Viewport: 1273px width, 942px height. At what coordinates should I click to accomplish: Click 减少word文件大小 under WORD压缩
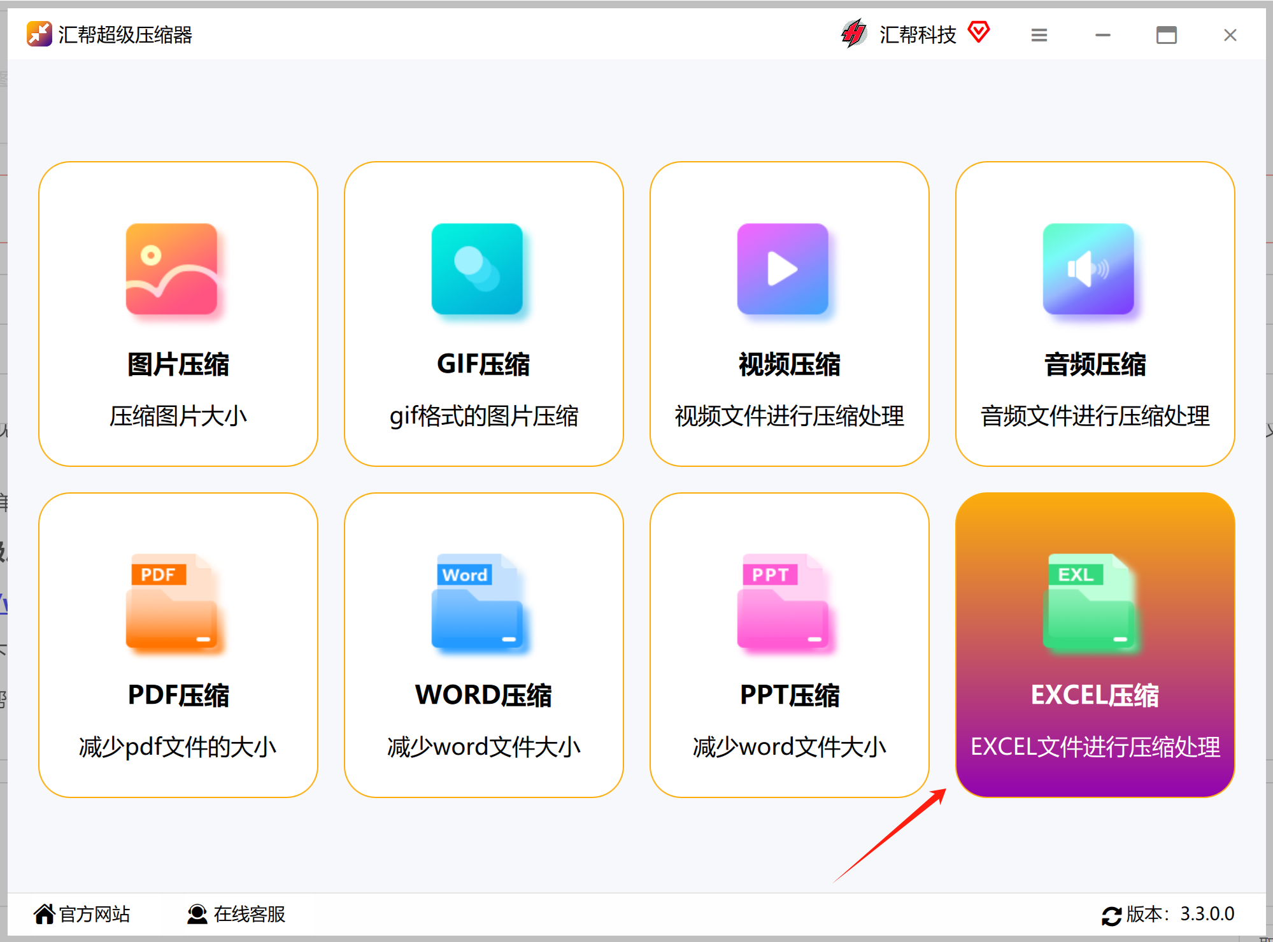pyautogui.click(x=483, y=746)
